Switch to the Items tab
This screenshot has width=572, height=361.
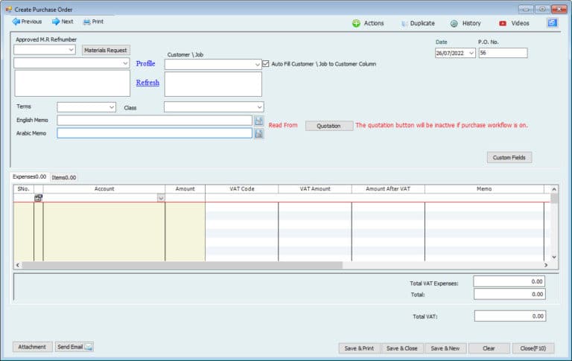click(x=64, y=178)
